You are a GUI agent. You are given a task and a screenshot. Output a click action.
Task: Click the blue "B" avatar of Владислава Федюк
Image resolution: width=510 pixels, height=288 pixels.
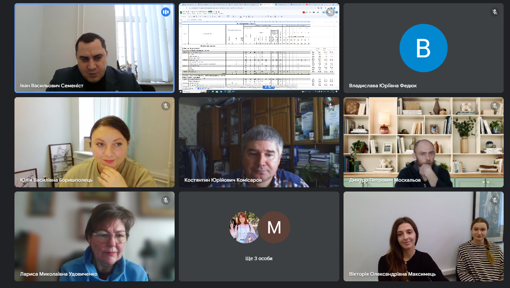tap(423, 48)
